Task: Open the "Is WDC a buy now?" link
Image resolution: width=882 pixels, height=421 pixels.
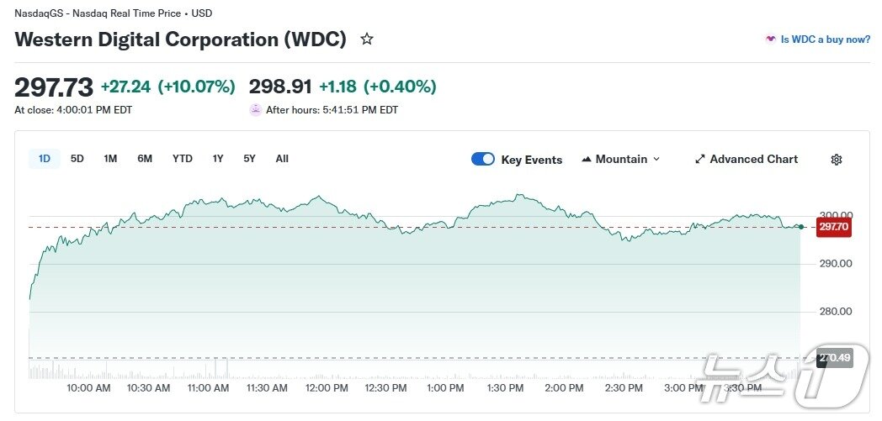Action: 825,39
